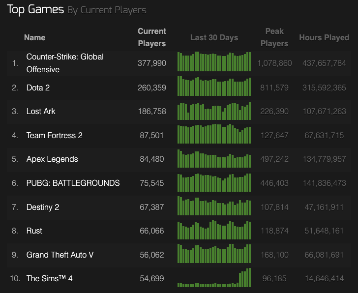
Task: Select peak players value 127,647
Action: 274,135
